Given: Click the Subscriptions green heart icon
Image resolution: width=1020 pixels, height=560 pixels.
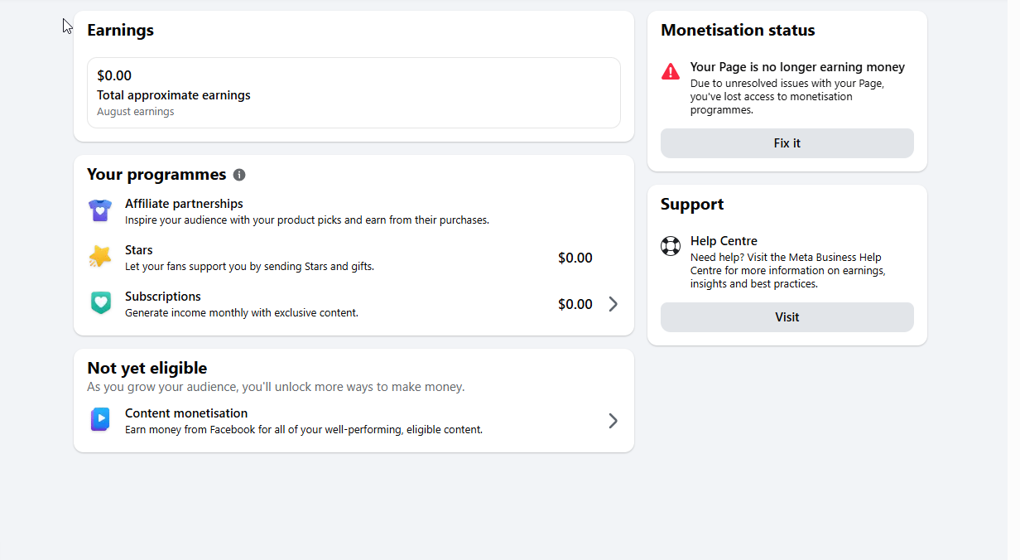Looking at the screenshot, I should 100,303.
